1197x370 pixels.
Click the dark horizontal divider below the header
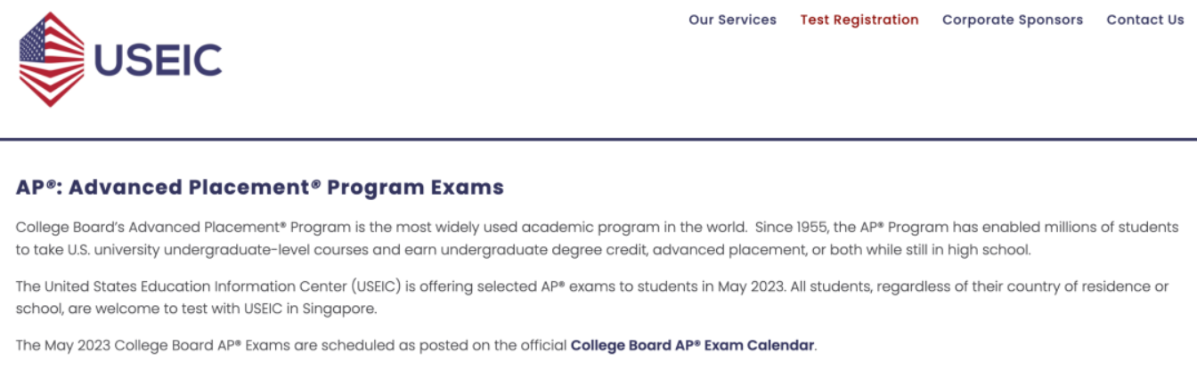pos(598,140)
